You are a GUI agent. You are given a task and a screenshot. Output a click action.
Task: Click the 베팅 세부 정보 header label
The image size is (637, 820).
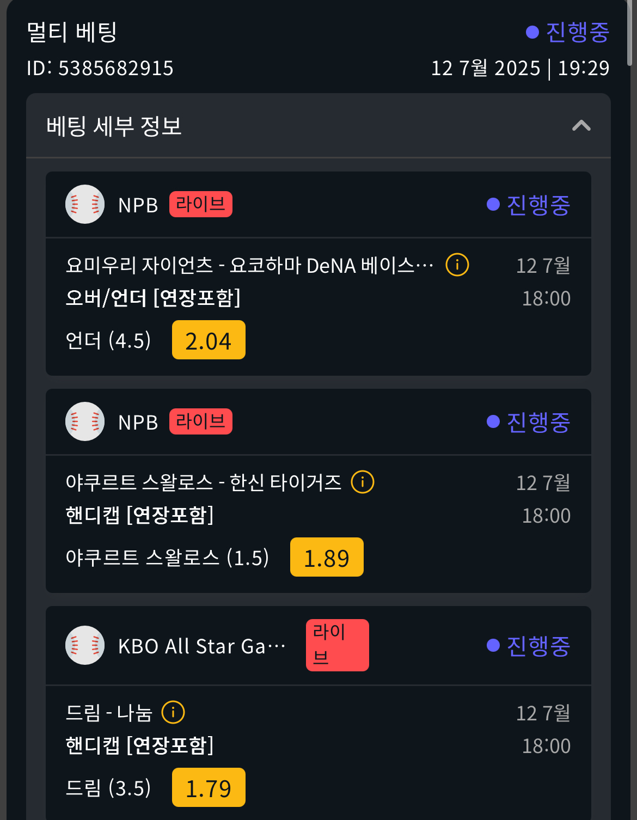coord(114,126)
